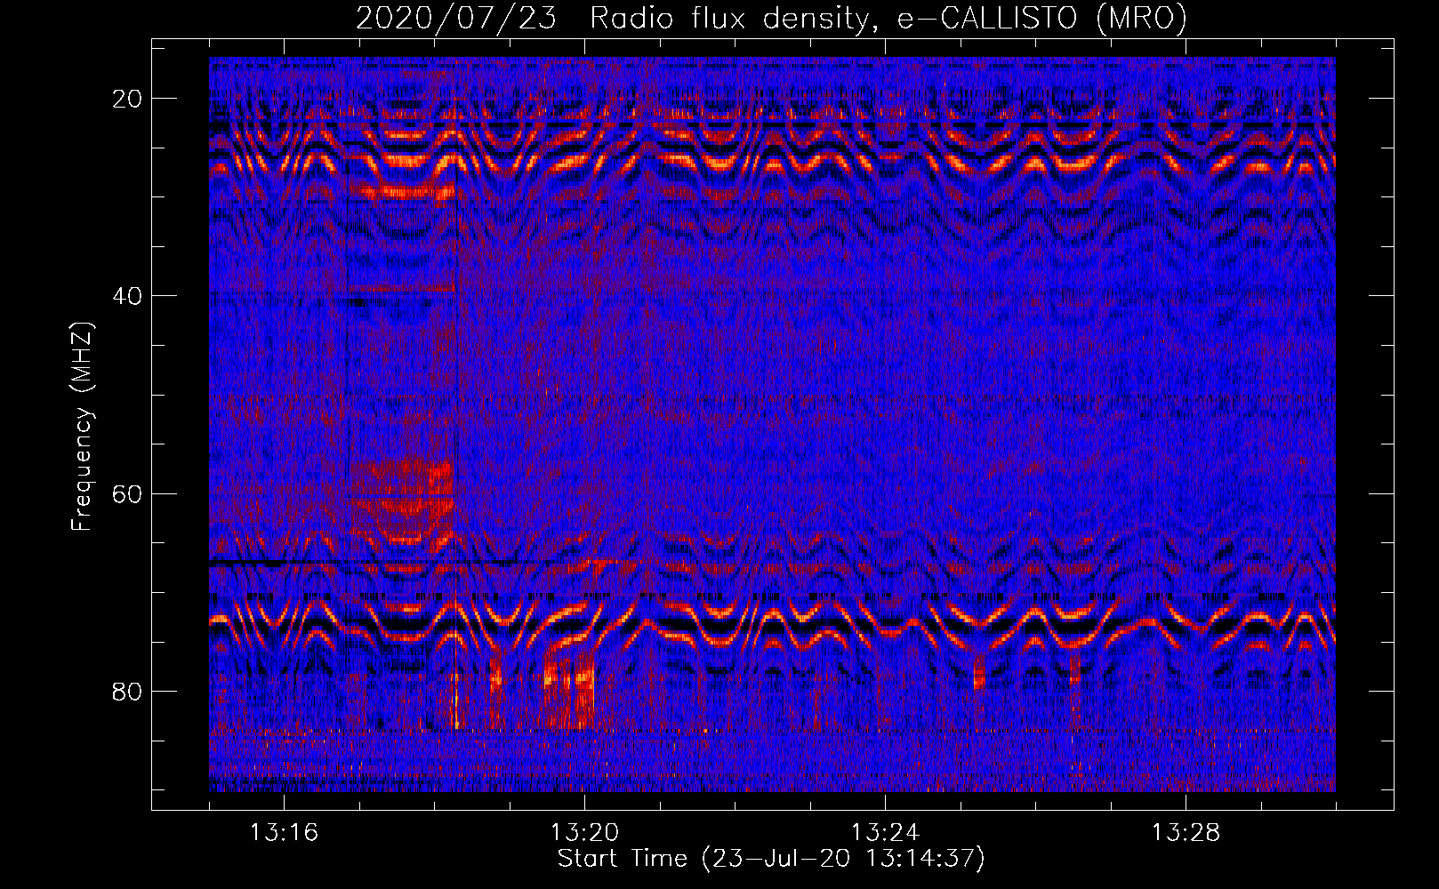Click the 13:24 time tick label

(x=885, y=833)
